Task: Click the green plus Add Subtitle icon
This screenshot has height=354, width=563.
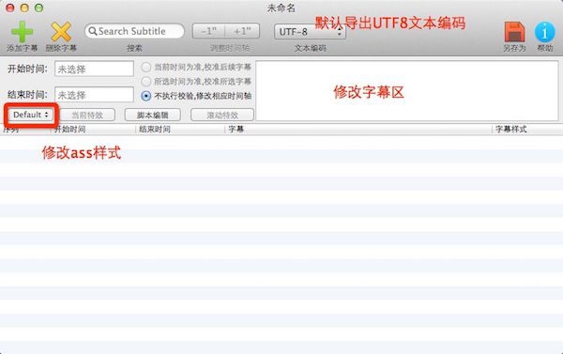Action: [22, 32]
